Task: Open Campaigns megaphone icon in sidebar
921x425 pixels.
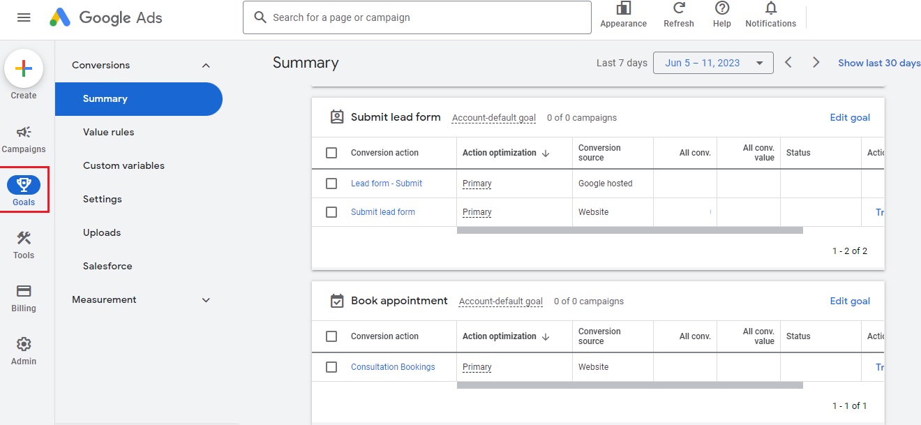Action: (24, 133)
